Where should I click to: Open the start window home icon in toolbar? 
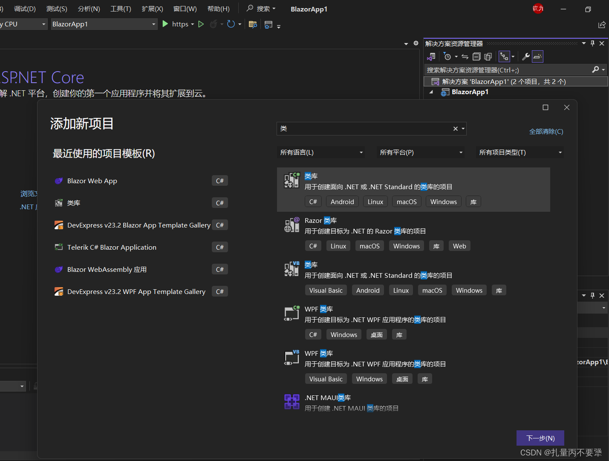pos(268,25)
